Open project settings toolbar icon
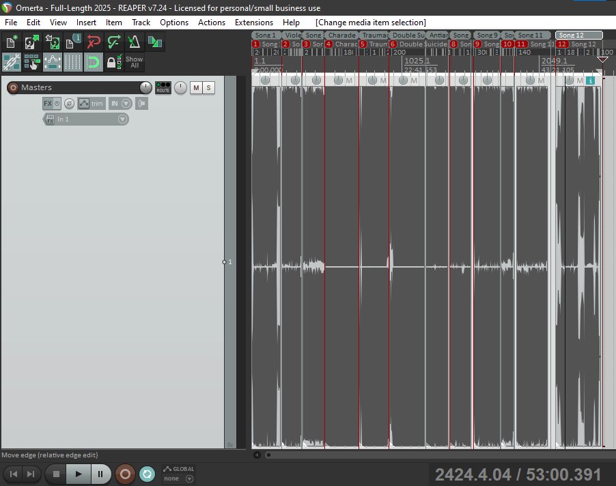616x486 pixels. (x=72, y=42)
